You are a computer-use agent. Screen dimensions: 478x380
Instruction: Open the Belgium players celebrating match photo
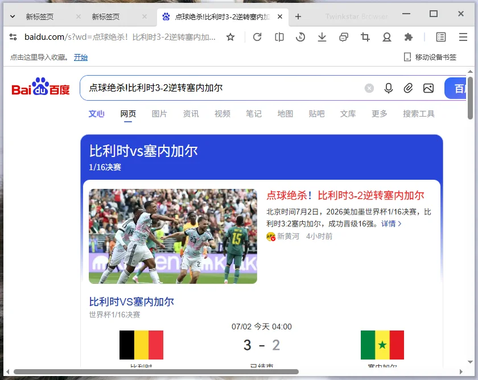(x=173, y=236)
